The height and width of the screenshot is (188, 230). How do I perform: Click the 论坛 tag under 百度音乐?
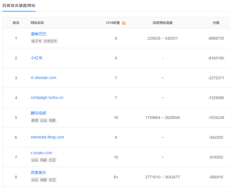point(35,180)
